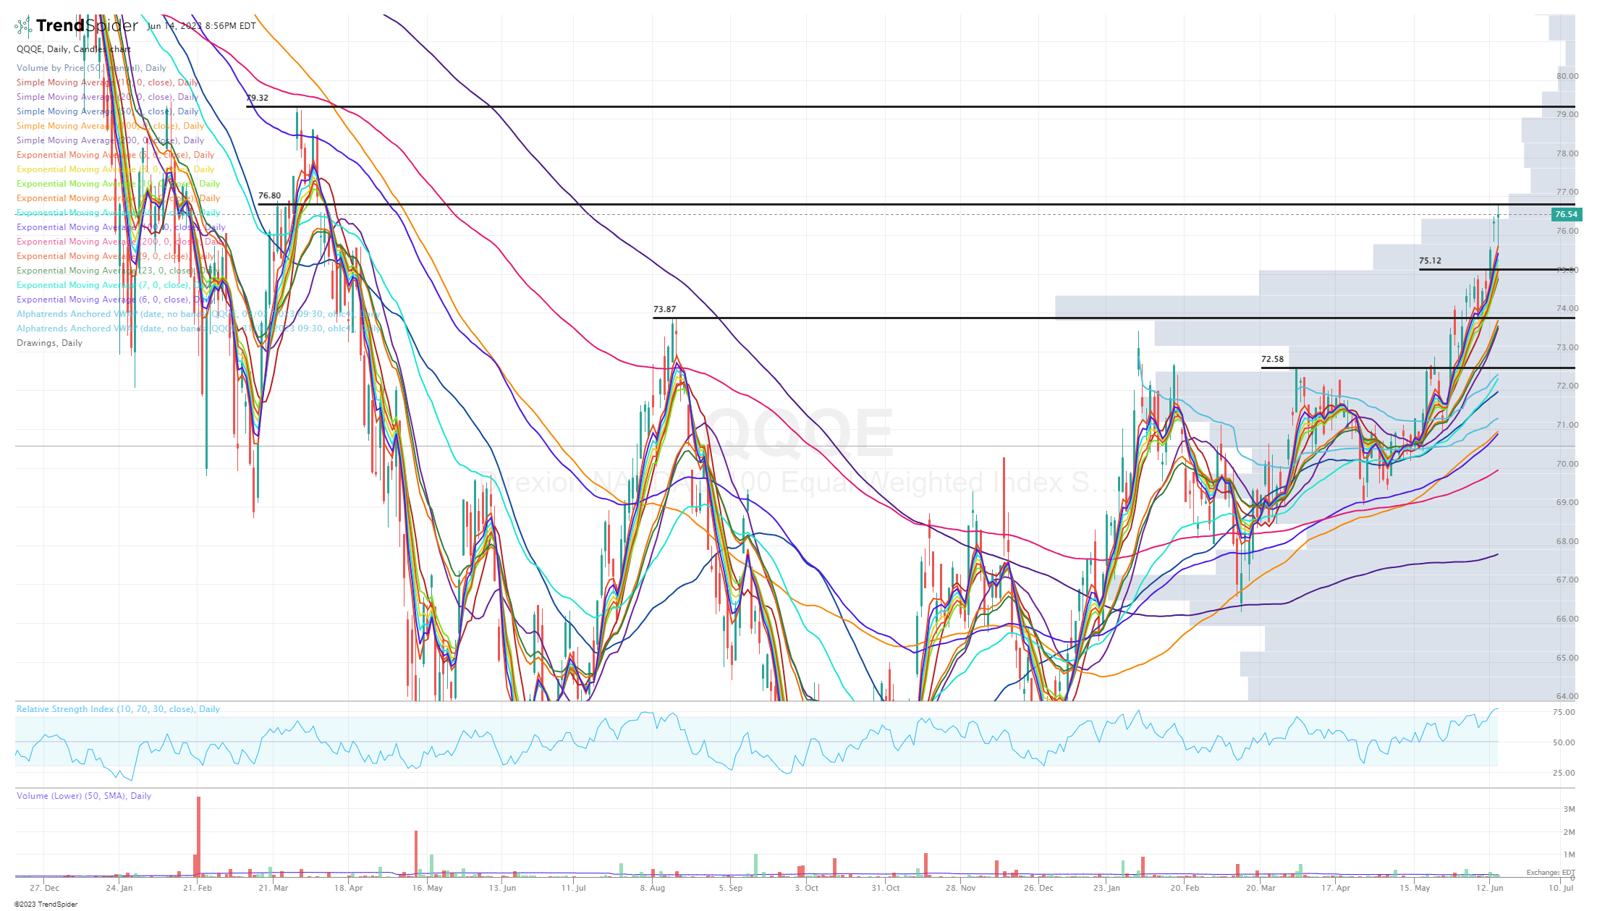Select the Jun 14, 2023 8:56PM EDT timestamp
Viewport: 1597px width, 911px height.
pyautogui.click(x=201, y=26)
